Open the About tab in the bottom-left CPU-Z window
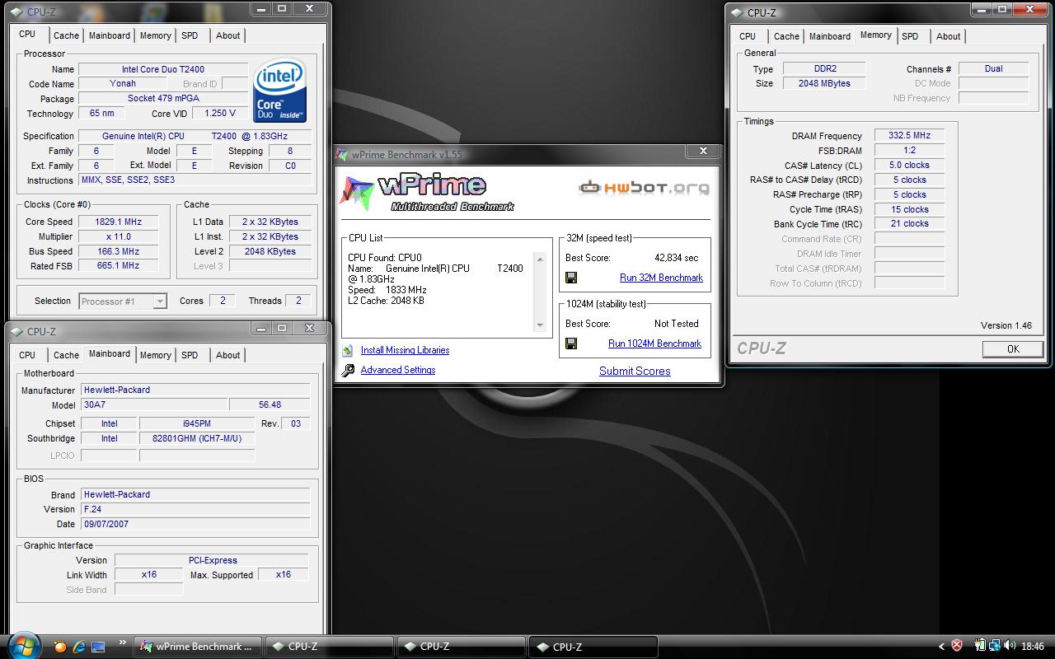Screen dimensions: 1055x659 pyautogui.click(x=228, y=355)
